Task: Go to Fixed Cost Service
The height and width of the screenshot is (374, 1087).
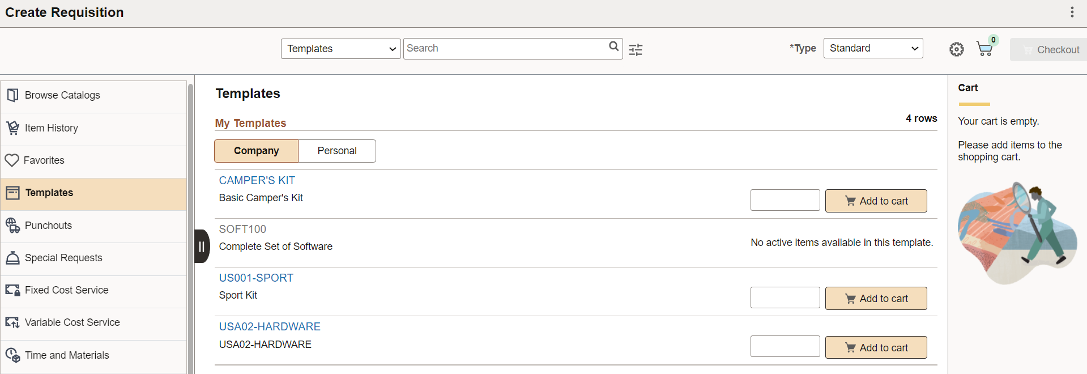Action: [x=66, y=290]
